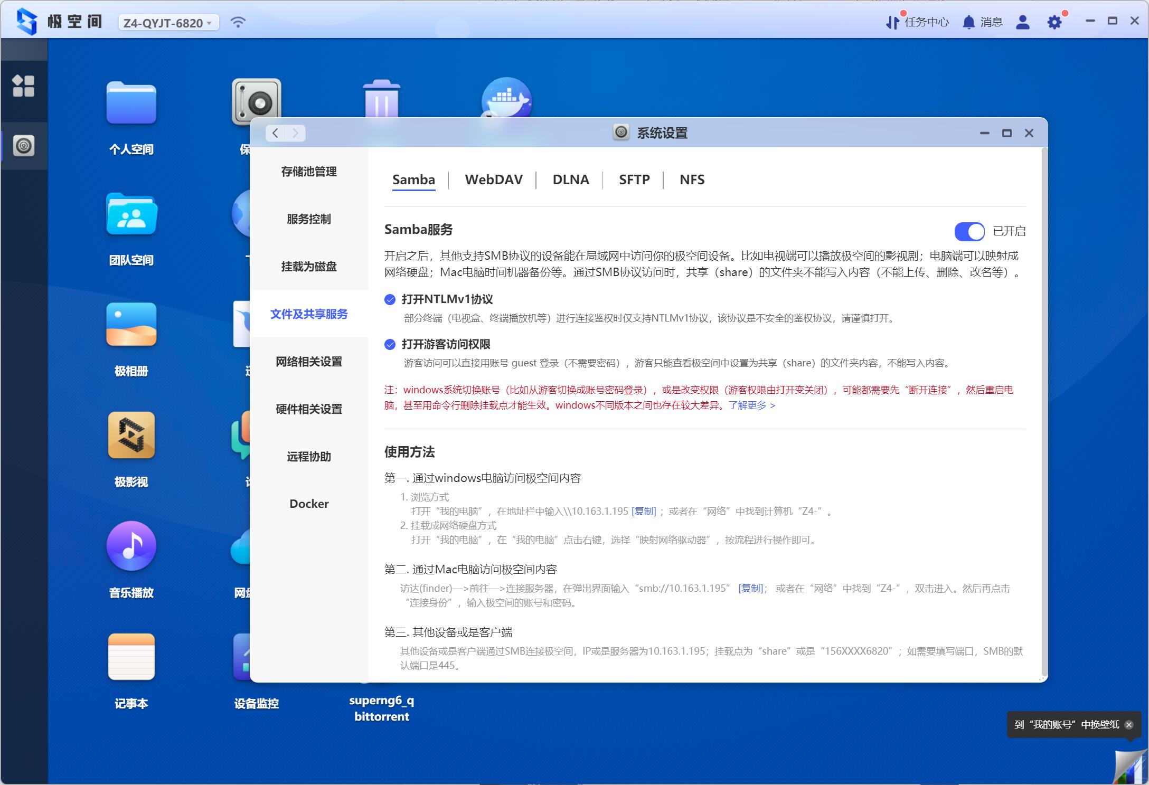This screenshot has width=1149, height=785.
Task: Click 复制 to copy the SMB address
Action: 644,511
